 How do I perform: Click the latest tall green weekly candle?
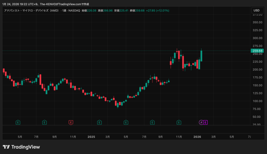click(201, 56)
